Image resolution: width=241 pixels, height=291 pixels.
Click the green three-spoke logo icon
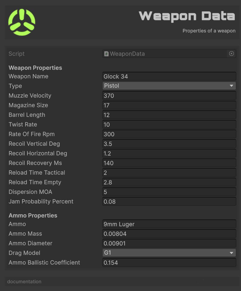point(22,22)
